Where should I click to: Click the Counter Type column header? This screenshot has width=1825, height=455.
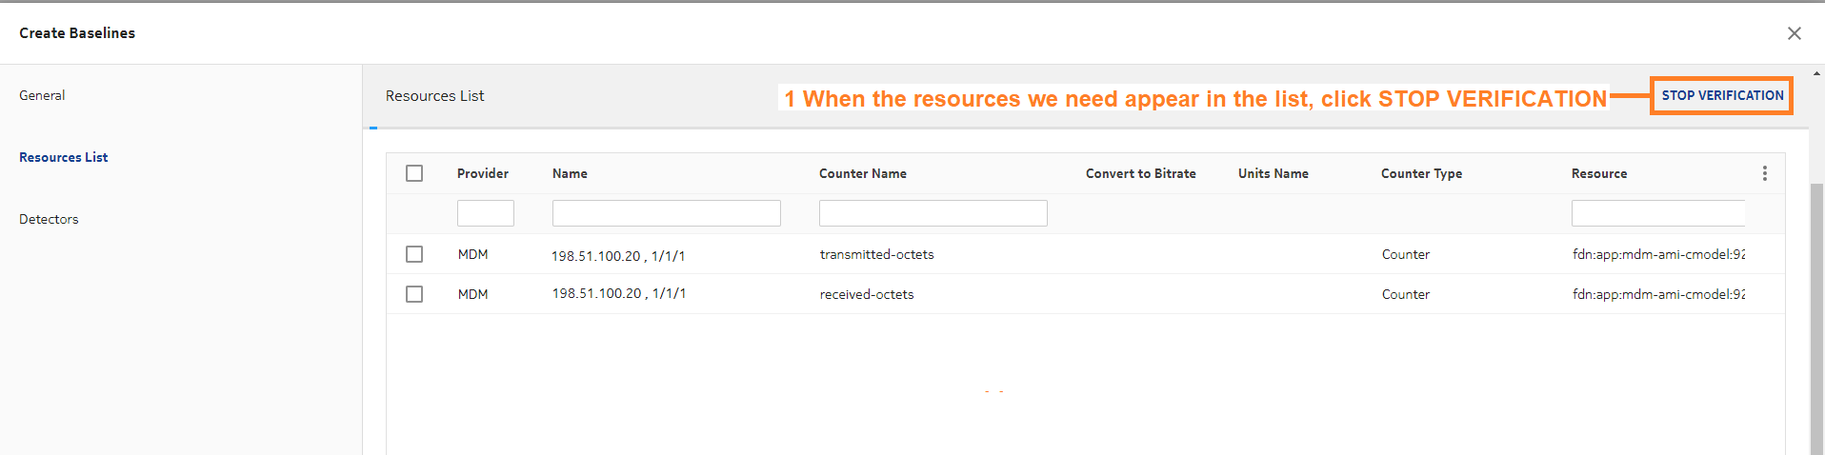click(1421, 173)
